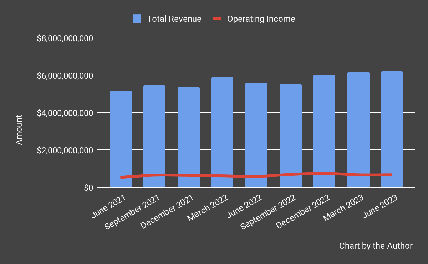Select the red Operating Income legend marker

pos(217,19)
